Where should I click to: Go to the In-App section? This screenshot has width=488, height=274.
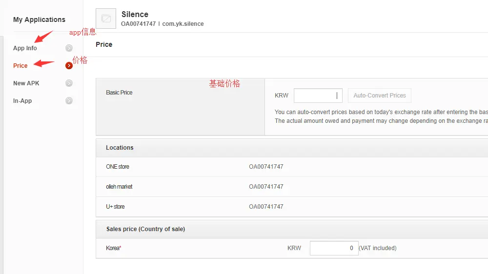coord(22,101)
